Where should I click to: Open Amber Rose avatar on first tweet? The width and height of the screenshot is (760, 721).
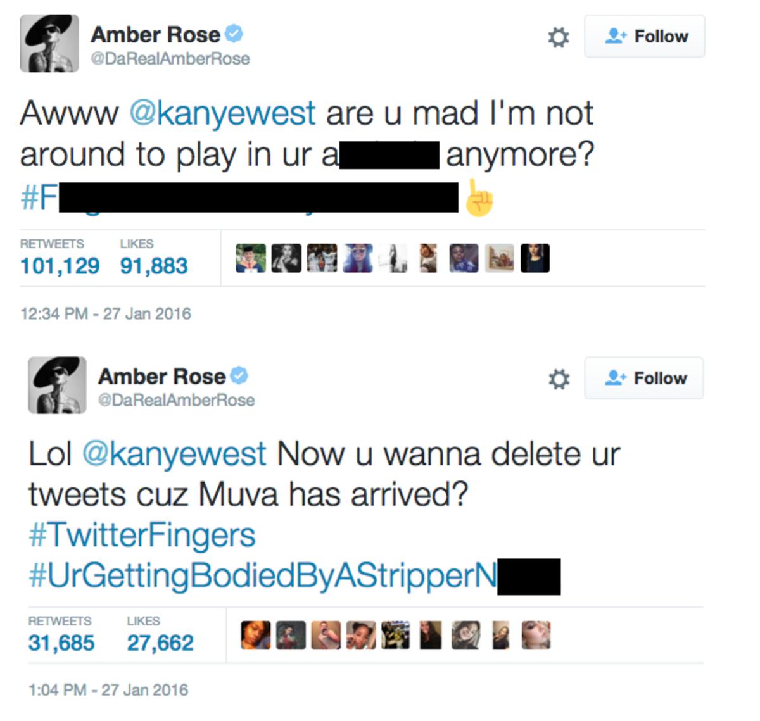49,43
